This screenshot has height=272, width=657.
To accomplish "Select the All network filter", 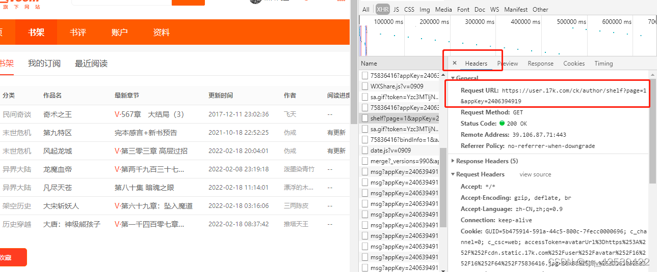I will 366,9.
